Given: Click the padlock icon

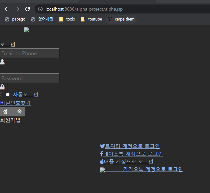Looking at the screenshot, I should click(x=2, y=87).
